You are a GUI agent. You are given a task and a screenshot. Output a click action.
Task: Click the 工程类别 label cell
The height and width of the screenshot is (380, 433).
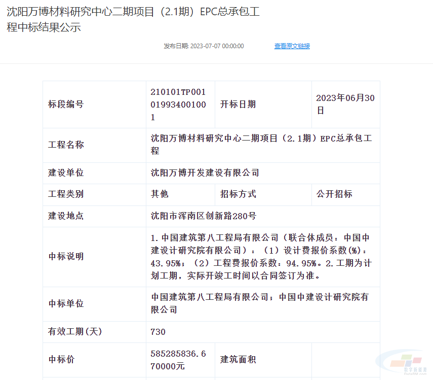pos(94,194)
